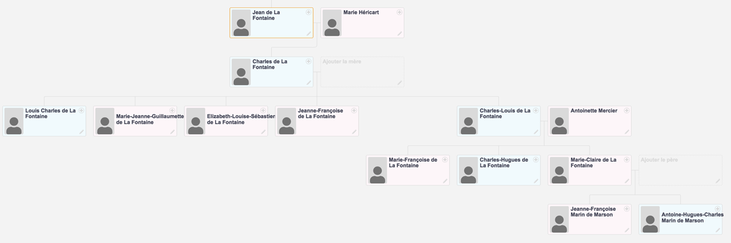Click Antoinette Mercier's avatar photo

pyautogui.click(x=560, y=122)
